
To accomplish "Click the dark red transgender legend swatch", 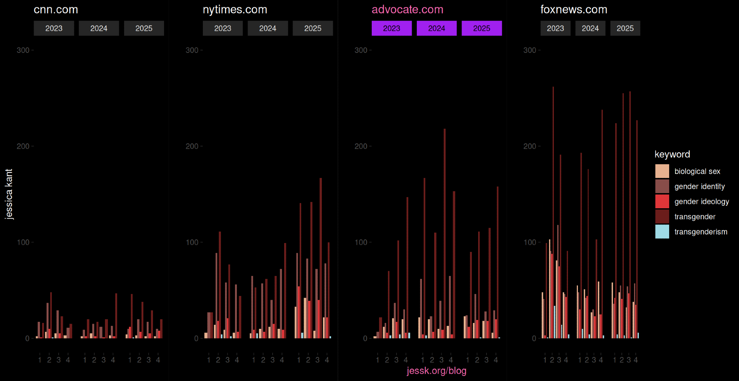I will [x=662, y=217].
